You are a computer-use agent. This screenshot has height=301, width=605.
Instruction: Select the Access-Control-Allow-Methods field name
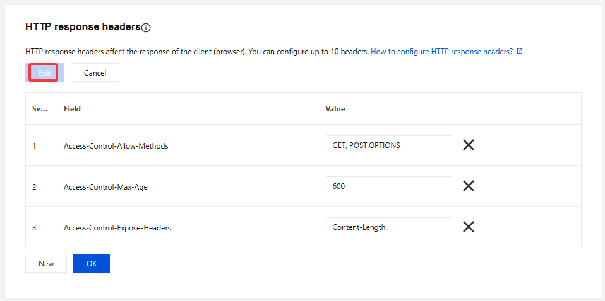(116, 145)
